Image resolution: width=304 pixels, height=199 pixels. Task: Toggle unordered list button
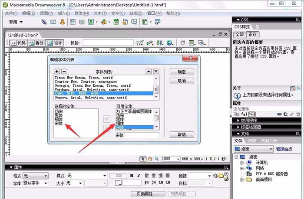[147, 183]
